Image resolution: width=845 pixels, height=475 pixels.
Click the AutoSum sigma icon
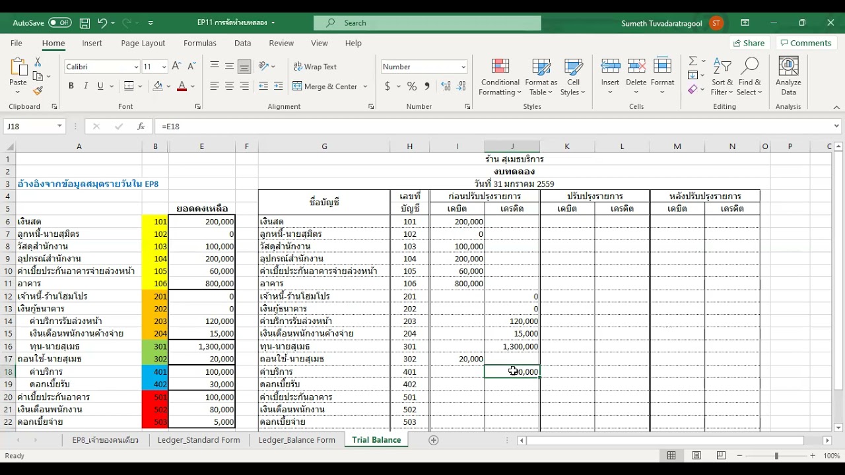693,61
